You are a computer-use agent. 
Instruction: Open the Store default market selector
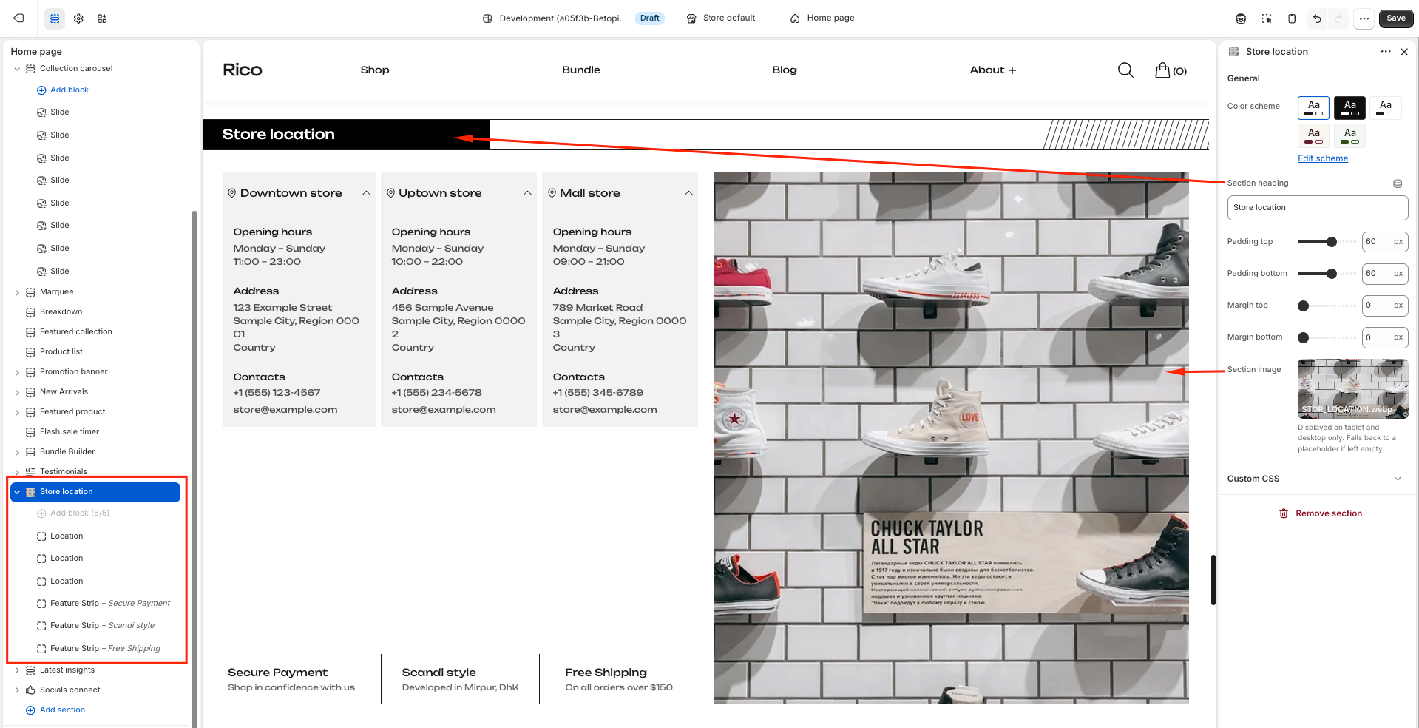(x=721, y=18)
